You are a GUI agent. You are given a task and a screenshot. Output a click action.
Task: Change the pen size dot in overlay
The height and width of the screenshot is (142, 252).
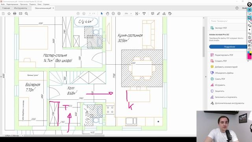coord(249,30)
